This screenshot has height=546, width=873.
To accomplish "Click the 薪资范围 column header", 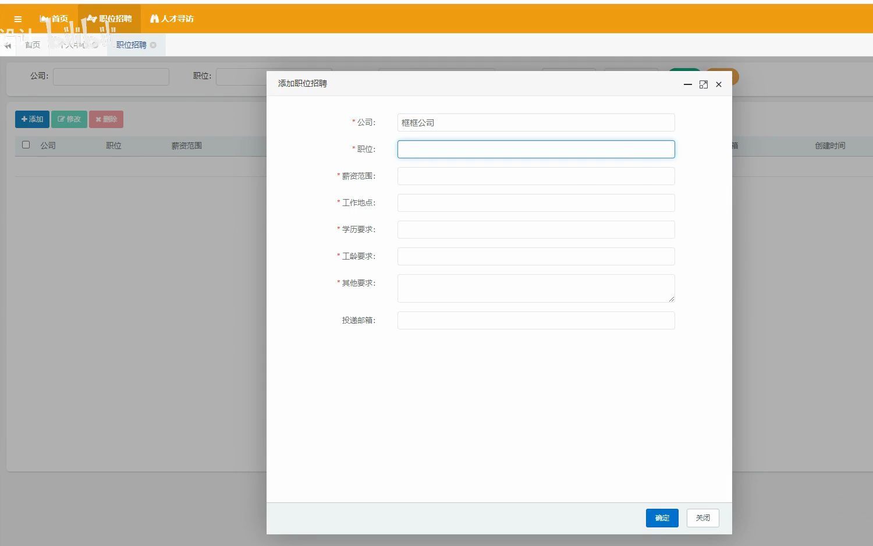I will click(186, 146).
